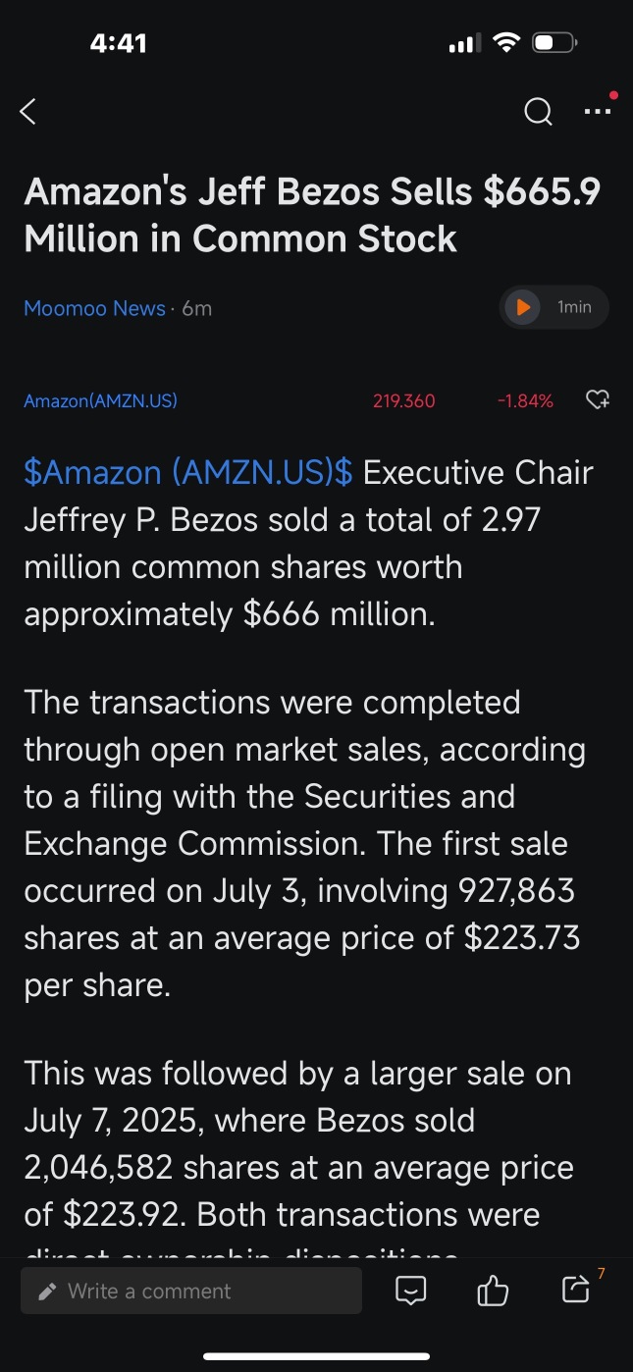The image size is (633, 1372).
Task: Share the article using share icon
Action: [x=575, y=1290]
